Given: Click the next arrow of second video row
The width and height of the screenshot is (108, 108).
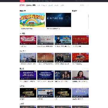Looking at the screenshot, I should tap(85, 52).
